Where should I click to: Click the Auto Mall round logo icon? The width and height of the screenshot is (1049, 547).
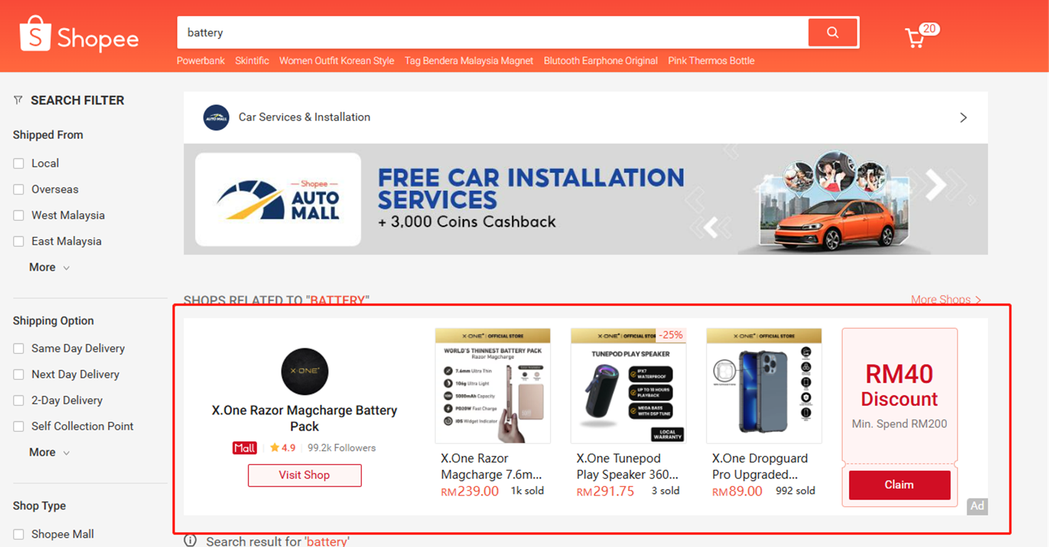[x=216, y=118]
